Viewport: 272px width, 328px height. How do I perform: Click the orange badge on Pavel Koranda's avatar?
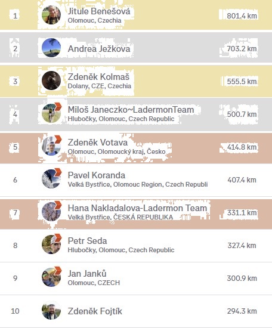pos(58,172)
